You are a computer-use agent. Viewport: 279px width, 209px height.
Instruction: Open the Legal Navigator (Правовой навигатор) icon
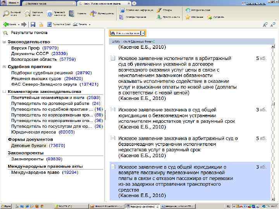pos(50,14)
